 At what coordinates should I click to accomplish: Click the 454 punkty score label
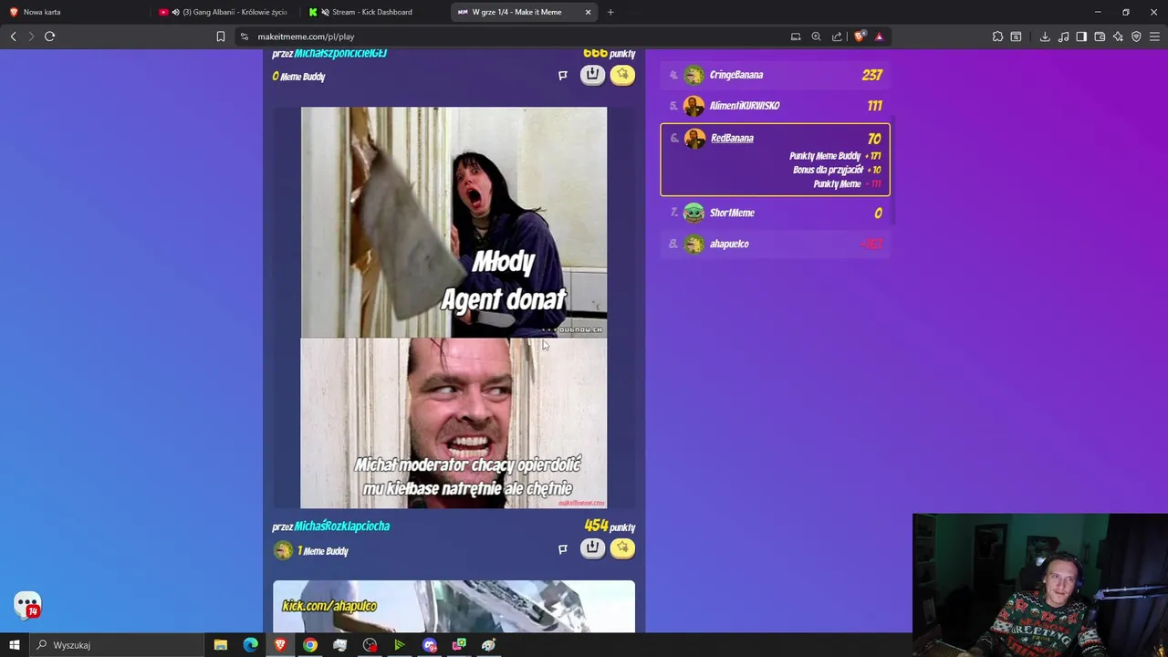(x=610, y=527)
